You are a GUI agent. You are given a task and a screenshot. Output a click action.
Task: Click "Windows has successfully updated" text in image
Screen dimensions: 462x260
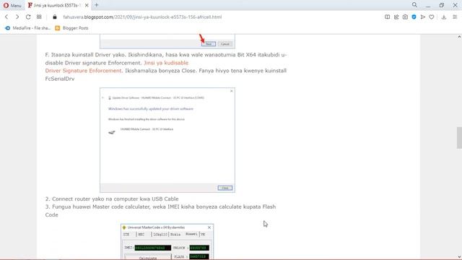(151, 109)
